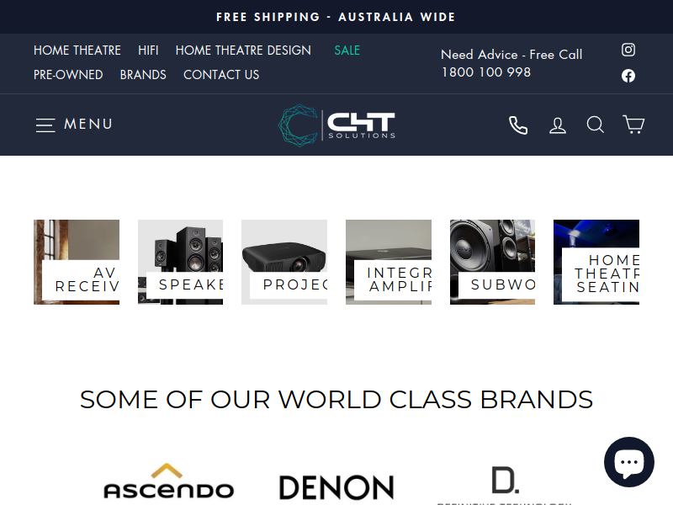Open the search magnifier icon
The height and width of the screenshot is (505, 673).
click(x=596, y=125)
